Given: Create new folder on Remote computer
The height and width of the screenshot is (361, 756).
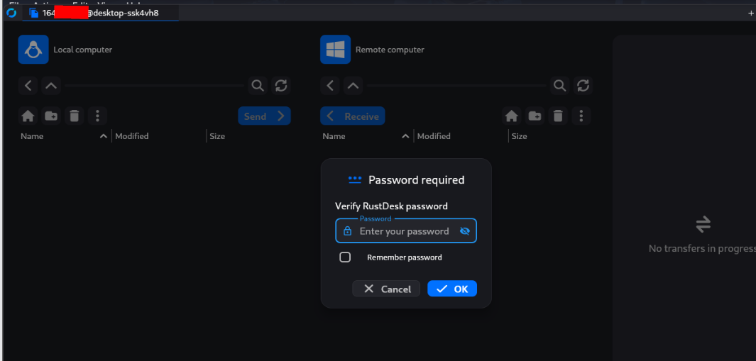Looking at the screenshot, I should click(x=535, y=116).
